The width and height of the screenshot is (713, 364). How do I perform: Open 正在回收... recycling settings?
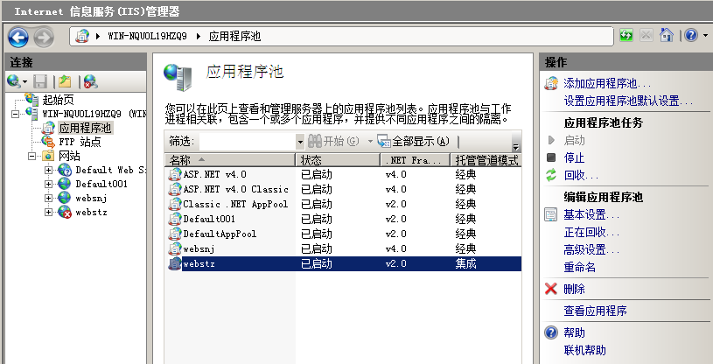(591, 233)
